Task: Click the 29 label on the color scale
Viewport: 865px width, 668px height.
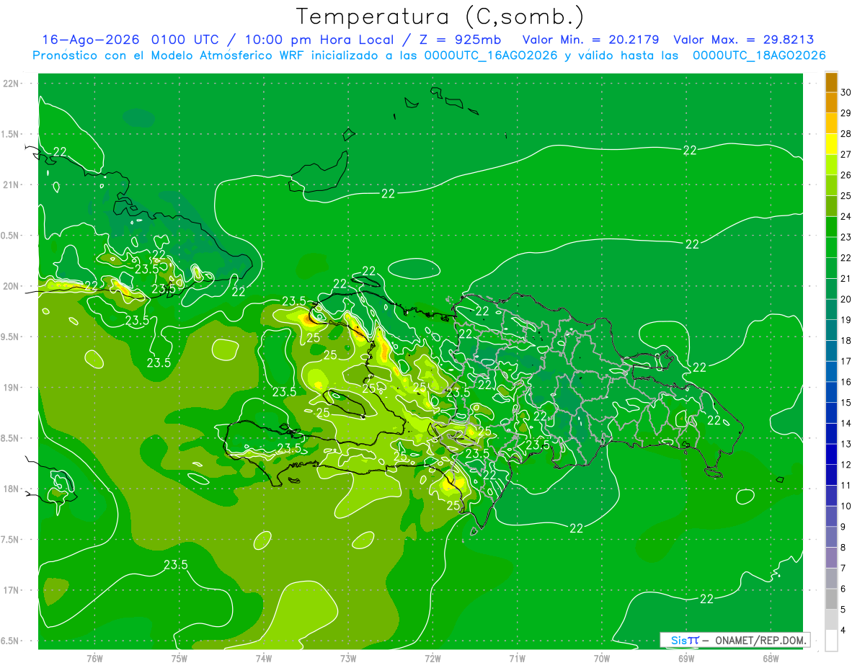Action: (x=846, y=113)
